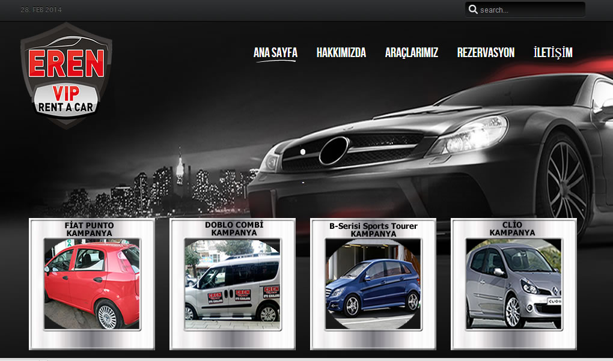Focus the search input field
The width and height of the screenshot is (613, 361).
pyautogui.click(x=525, y=10)
